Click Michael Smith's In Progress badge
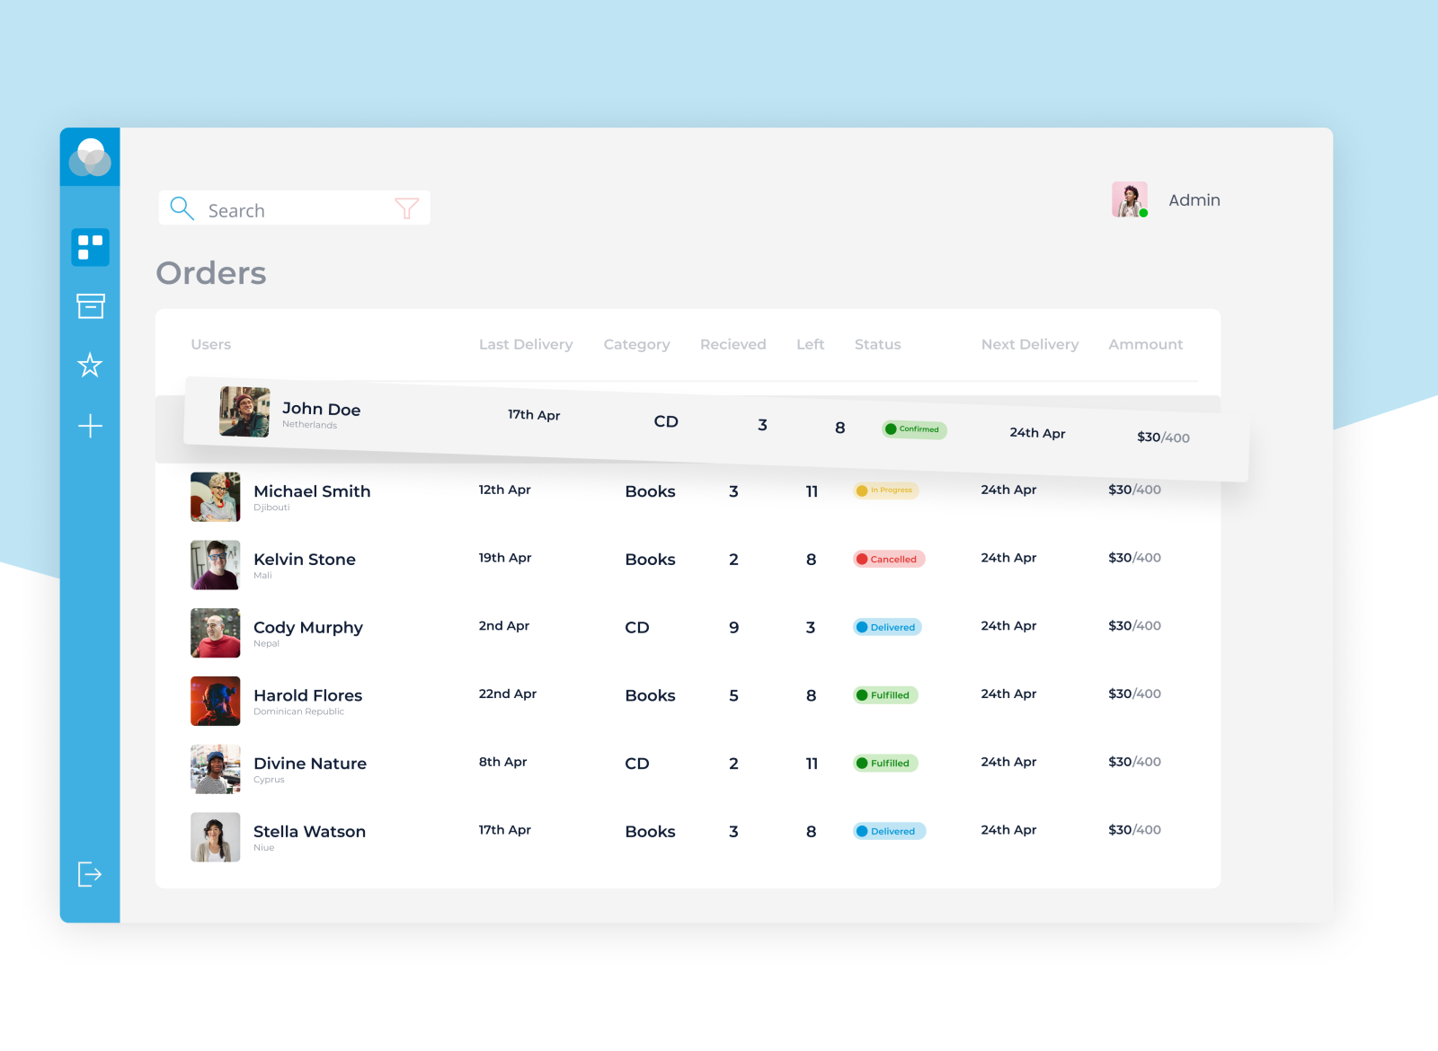The width and height of the screenshot is (1438, 1051). (x=885, y=490)
